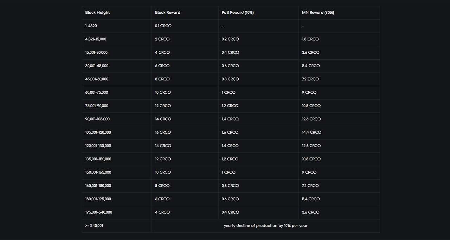The width and height of the screenshot is (450, 240).
Task: Click 4 CRCO in the 15,001-30,000 row
Action: [x=185, y=53]
